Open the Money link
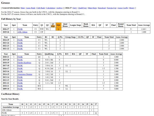The image size is (154, 116). click(132, 8)
